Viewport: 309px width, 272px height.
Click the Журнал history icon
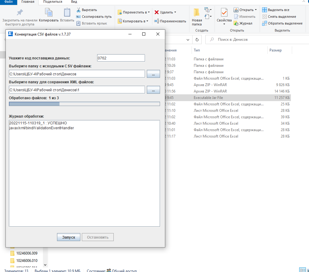click(236, 23)
